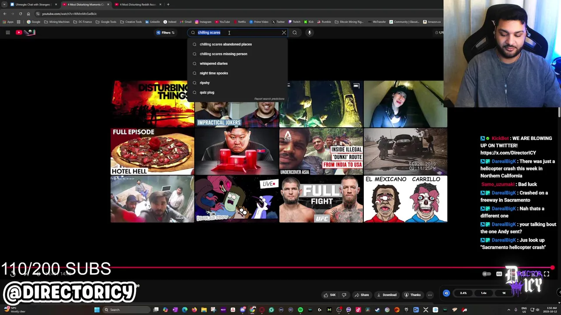
Task: Click 'Report search predictions' link
Action: 269,99
